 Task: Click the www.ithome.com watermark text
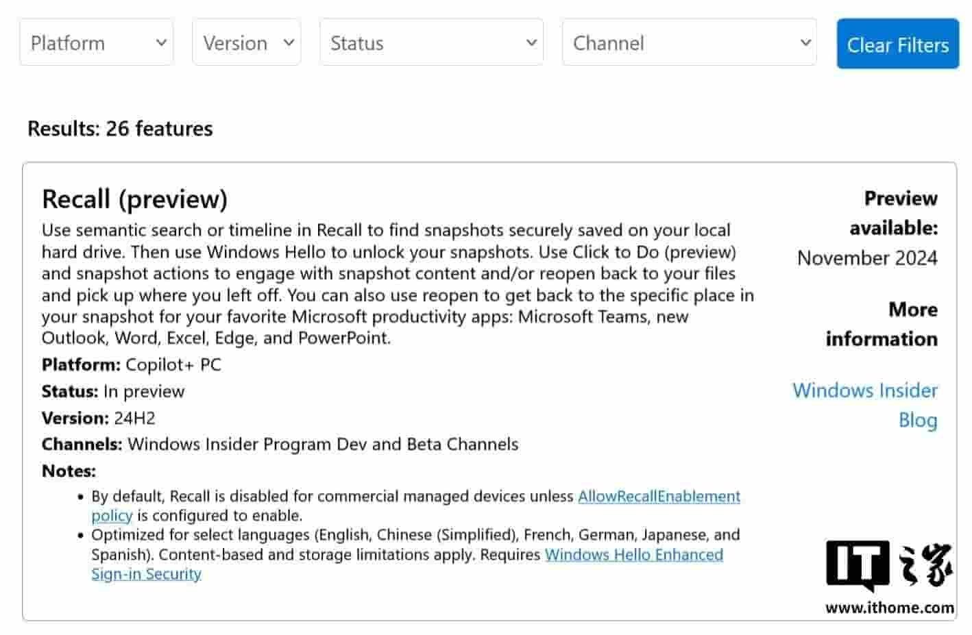889,608
